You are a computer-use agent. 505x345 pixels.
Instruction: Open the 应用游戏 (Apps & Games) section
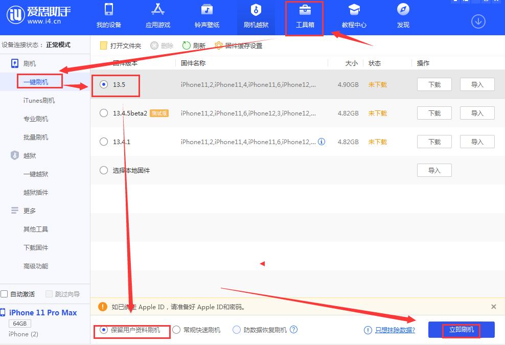pos(158,16)
